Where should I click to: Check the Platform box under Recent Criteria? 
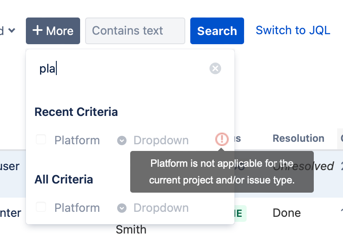pyautogui.click(x=41, y=139)
